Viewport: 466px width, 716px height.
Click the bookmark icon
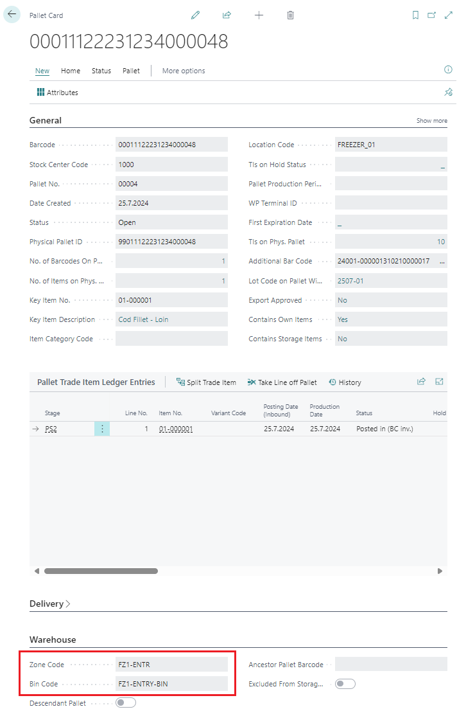(x=415, y=15)
